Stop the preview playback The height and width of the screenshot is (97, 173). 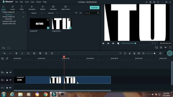coord(118,43)
